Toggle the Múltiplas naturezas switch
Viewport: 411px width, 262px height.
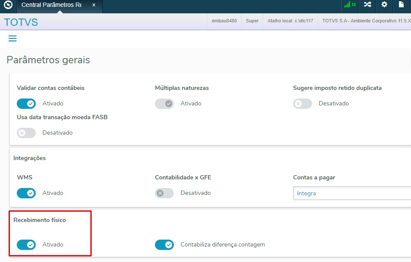(164, 104)
